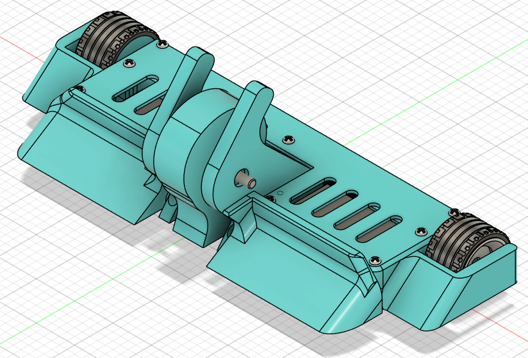Select the large cylindrical drum in the center
This screenshot has width=528, height=358.
[x=192, y=147]
